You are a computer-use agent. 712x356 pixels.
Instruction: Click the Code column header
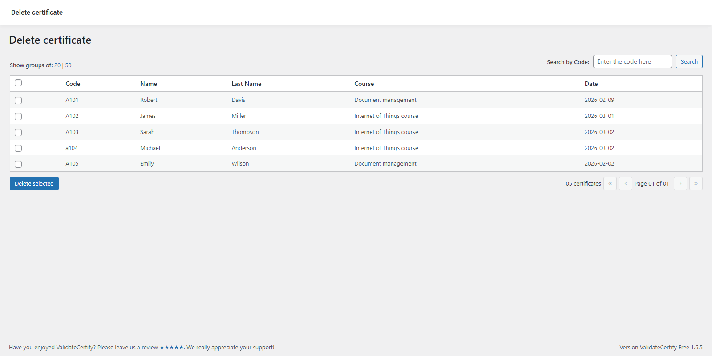[x=73, y=84]
